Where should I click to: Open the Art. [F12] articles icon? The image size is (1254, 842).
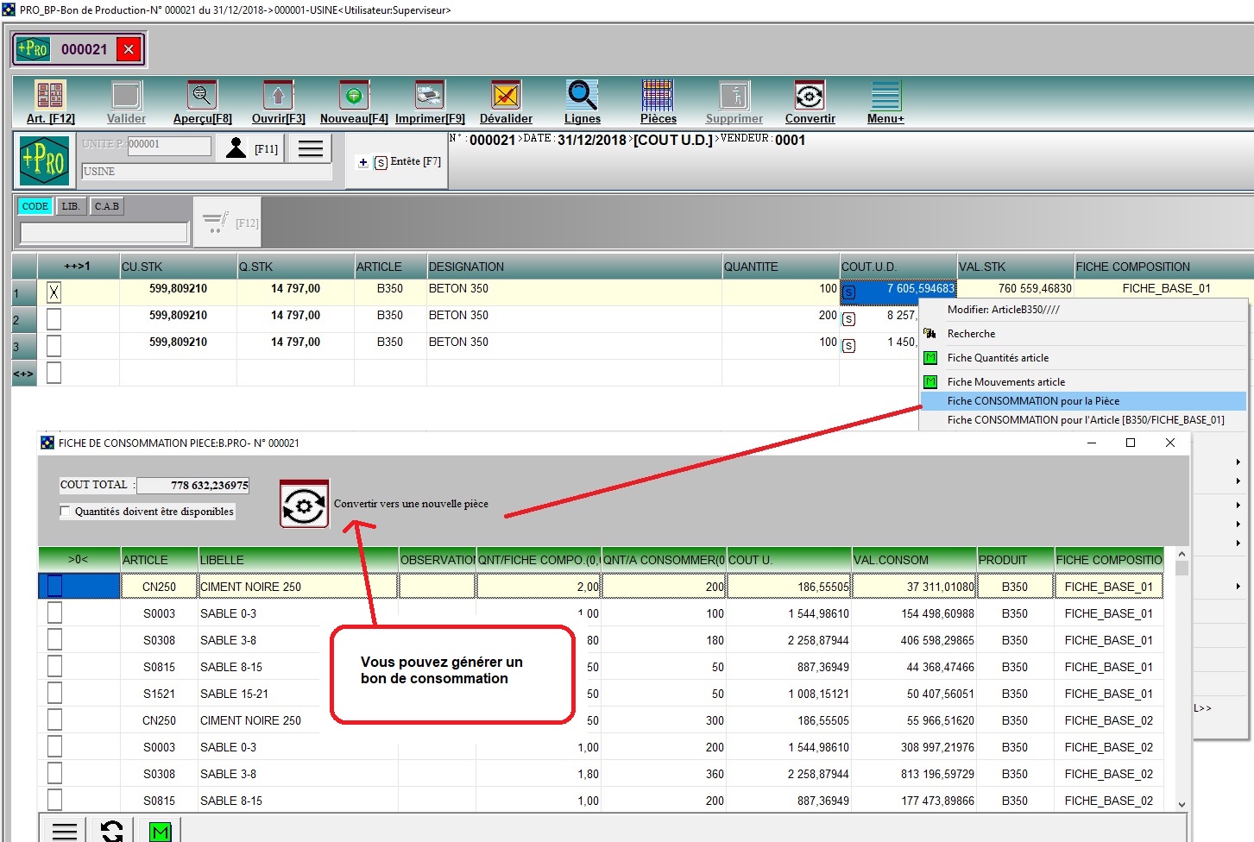[50, 96]
